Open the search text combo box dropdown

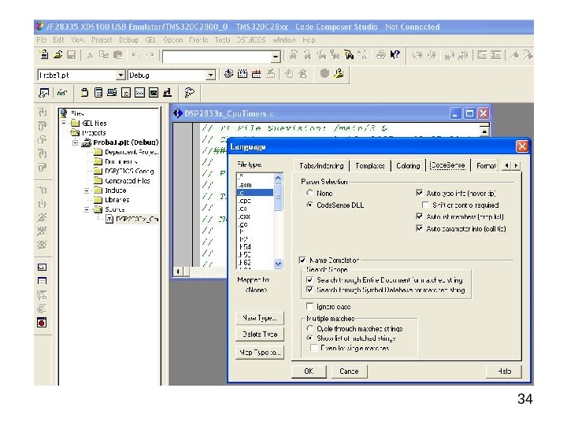pyautogui.click(x=276, y=57)
